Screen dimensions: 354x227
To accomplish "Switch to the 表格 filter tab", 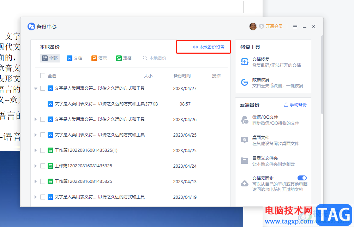I will [x=124, y=58].
